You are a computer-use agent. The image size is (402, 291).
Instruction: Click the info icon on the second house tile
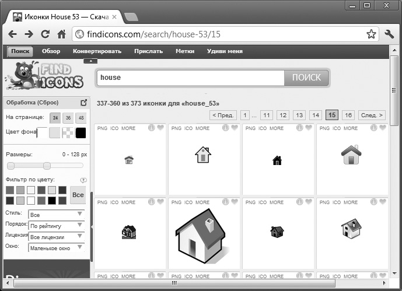click(226, 128)
